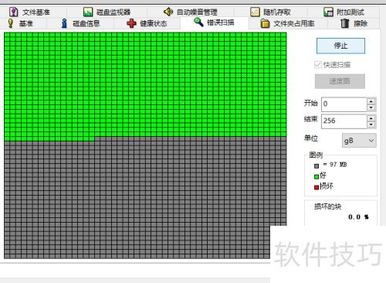Click the gray 97 MB legend swatch
Screen dimensions: 386x283
(317, 165)
